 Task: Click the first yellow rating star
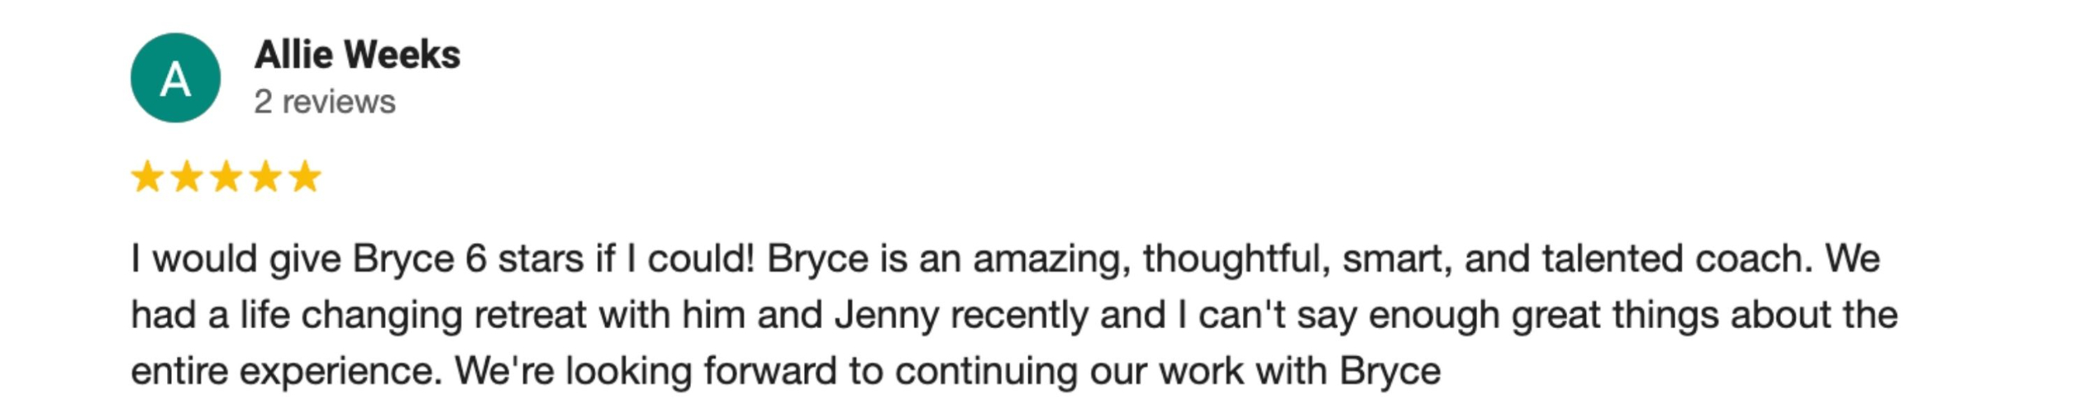[147, 177]
